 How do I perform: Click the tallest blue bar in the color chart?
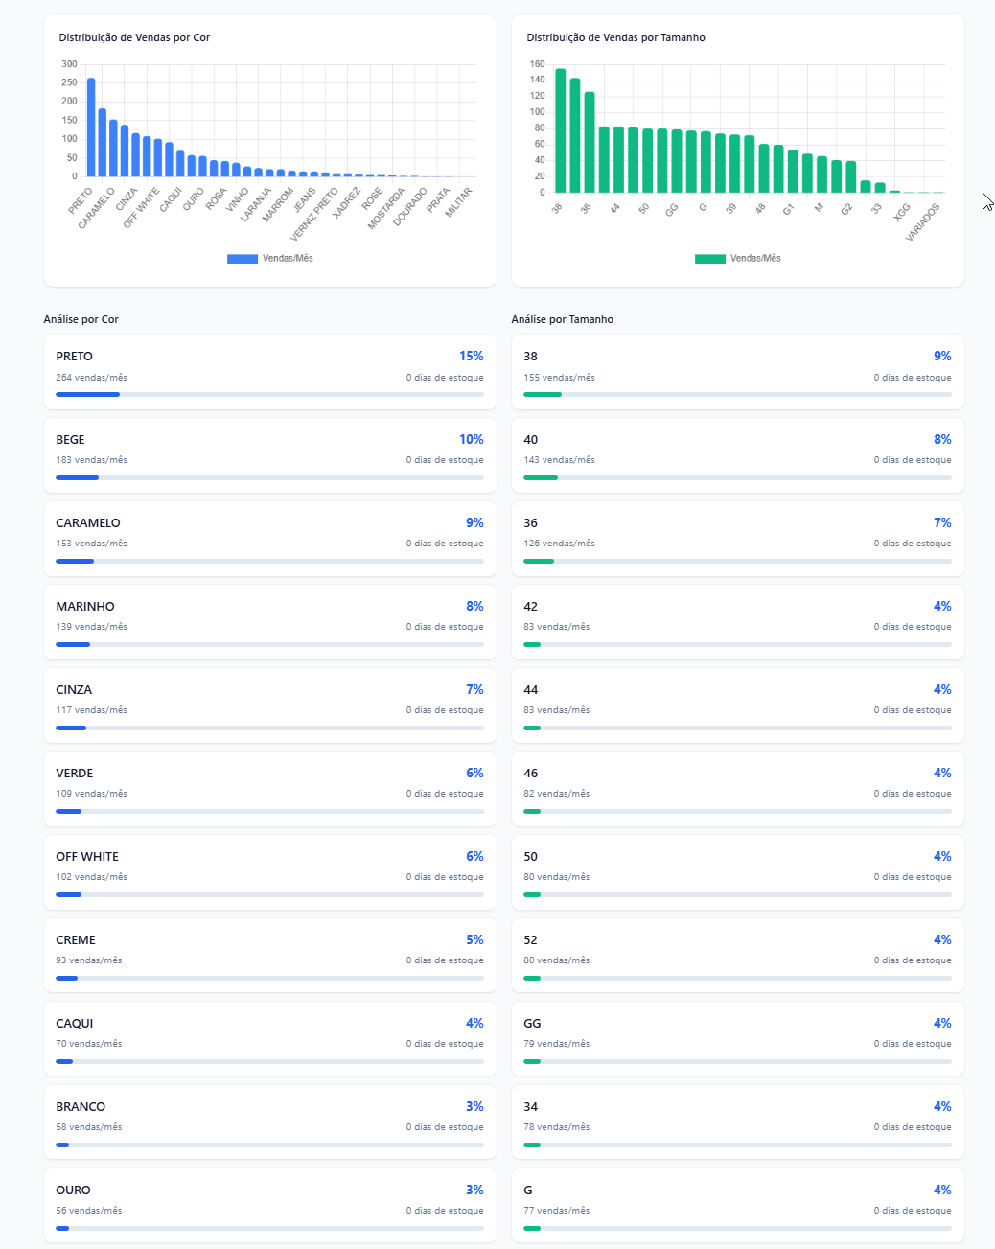point(91,127)
